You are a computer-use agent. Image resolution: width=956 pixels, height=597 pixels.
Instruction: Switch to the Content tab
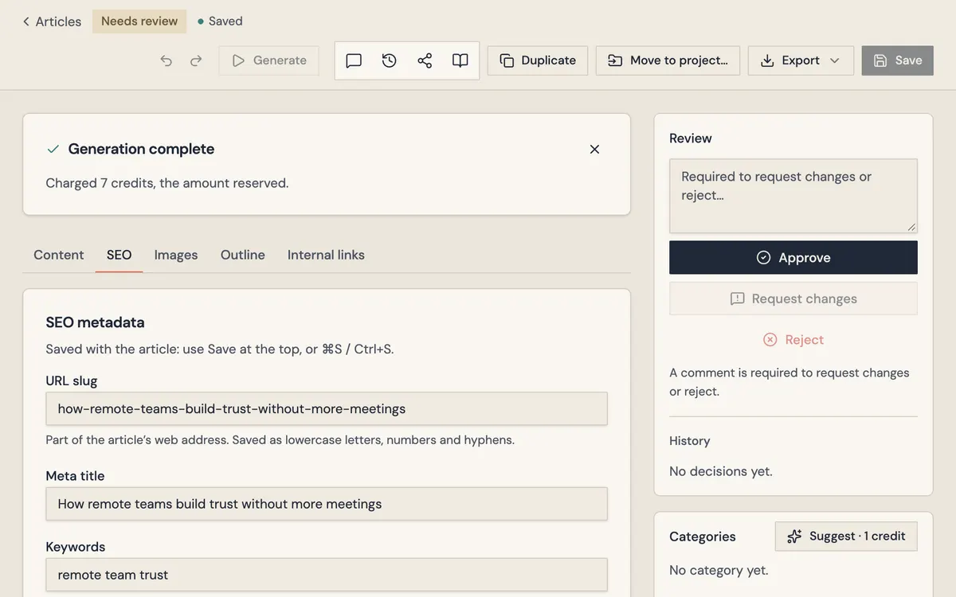tap(59, 255)
